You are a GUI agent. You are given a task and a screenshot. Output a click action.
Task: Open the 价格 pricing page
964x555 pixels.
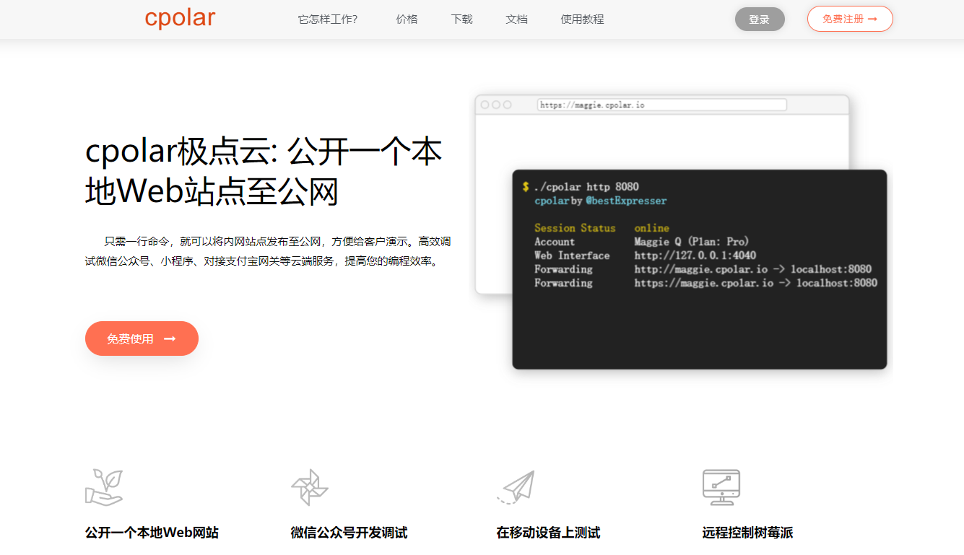pos(407,19)
